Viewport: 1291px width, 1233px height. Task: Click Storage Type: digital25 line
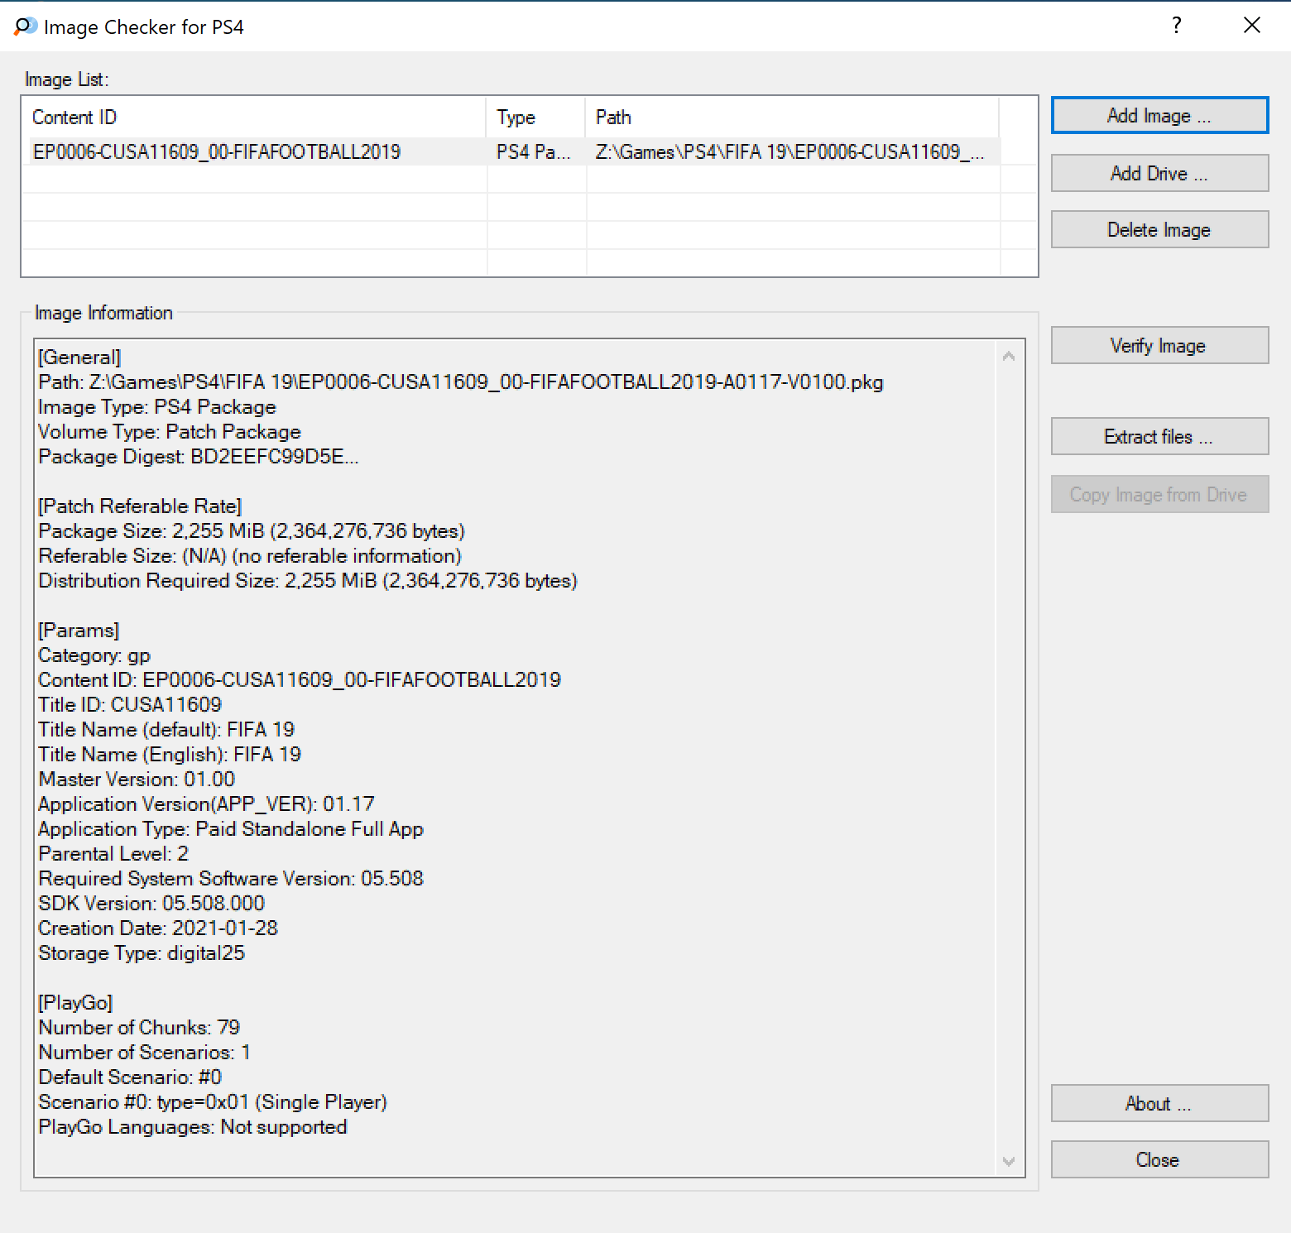[142, 952]
